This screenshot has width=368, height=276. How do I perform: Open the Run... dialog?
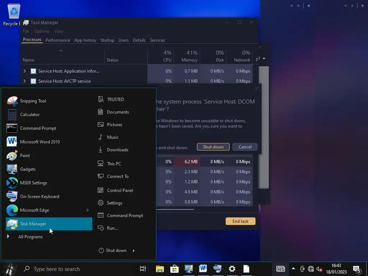pos(107,228)
